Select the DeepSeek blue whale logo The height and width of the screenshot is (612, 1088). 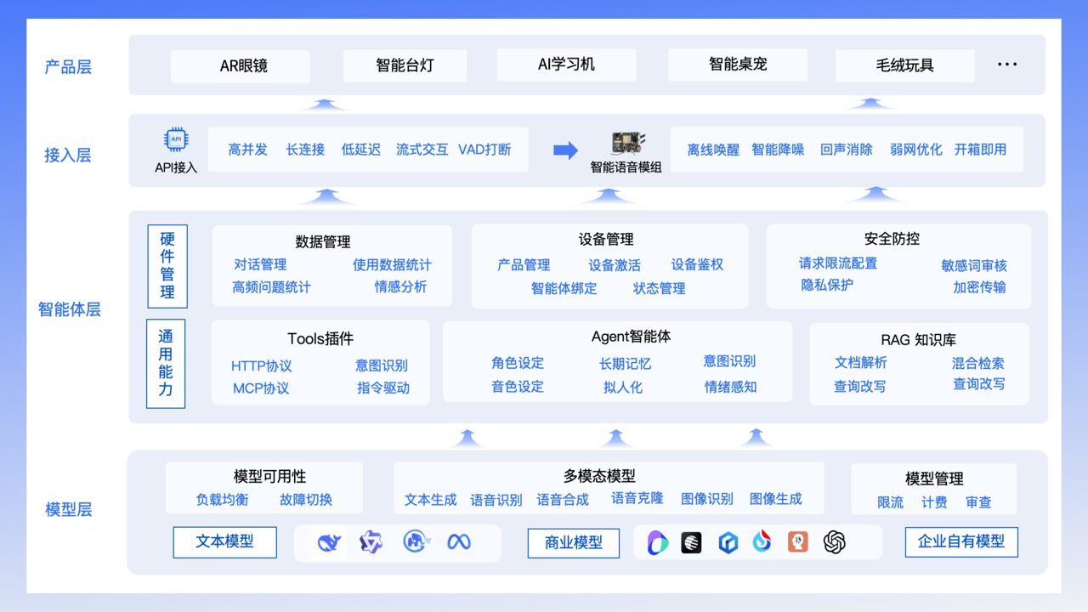[329, 542]
